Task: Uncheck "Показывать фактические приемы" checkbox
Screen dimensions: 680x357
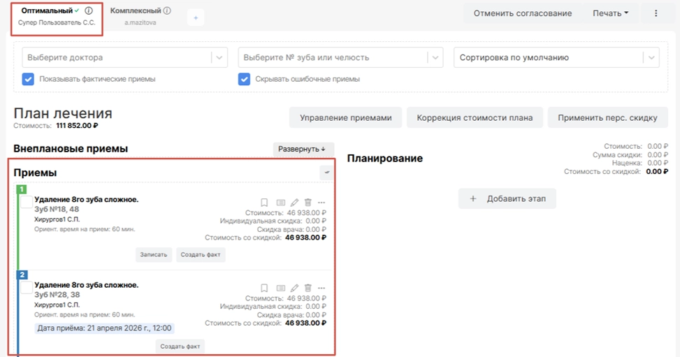Action: click(28, 79)
